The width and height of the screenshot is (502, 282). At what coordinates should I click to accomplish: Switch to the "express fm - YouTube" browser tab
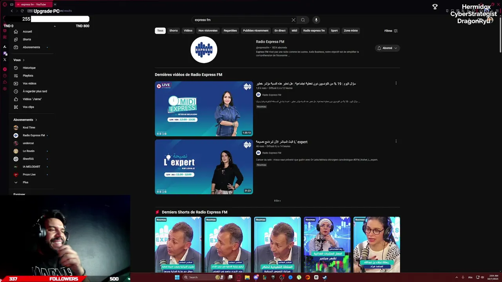click(x=33, y=4)
